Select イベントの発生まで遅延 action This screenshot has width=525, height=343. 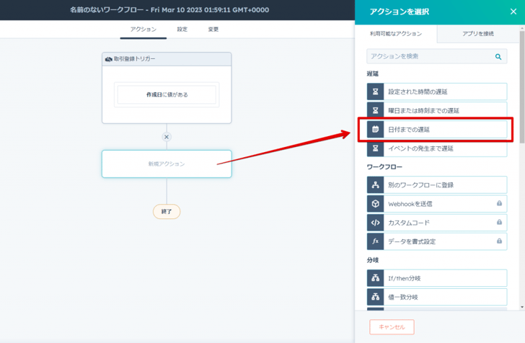tap(437, 148)
